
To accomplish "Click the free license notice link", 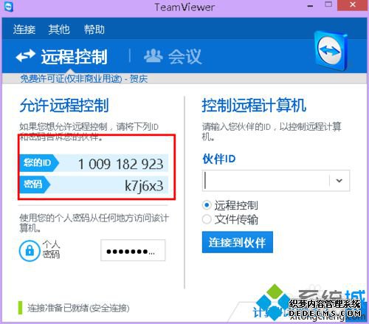I will (84, 79).
